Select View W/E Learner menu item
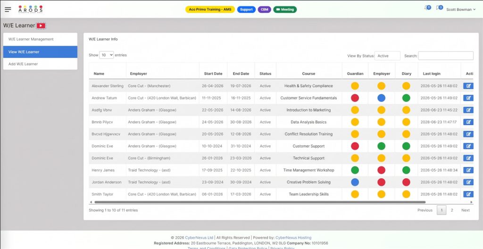 tap(41, 52)
